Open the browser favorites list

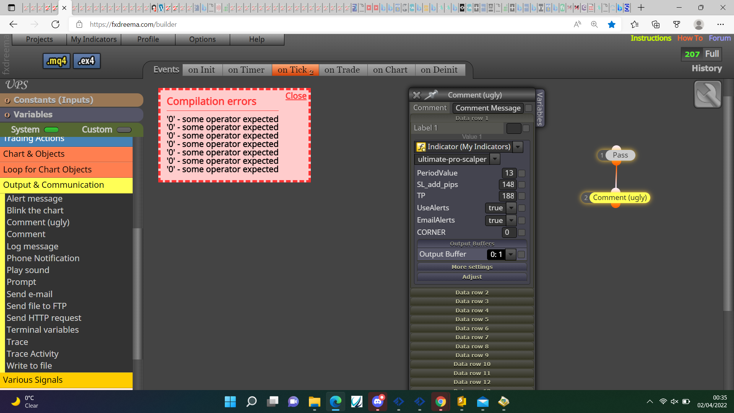(x=635, y=24)
